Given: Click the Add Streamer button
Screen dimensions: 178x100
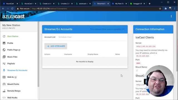Looking at the screenshot, I should coord(56,46).
